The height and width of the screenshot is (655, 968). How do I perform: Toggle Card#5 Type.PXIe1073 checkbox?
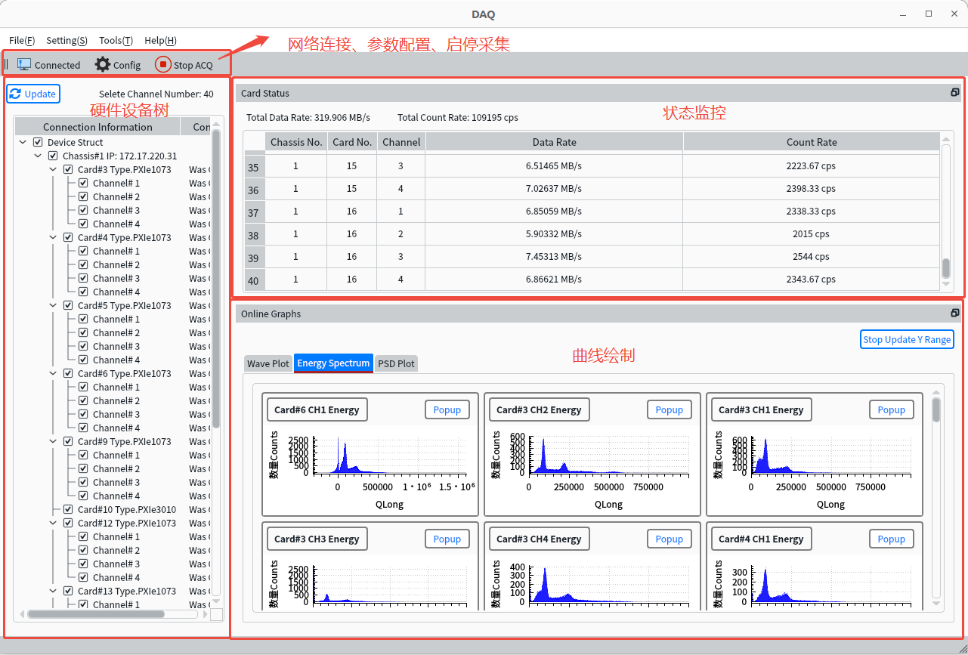(68, 305)
